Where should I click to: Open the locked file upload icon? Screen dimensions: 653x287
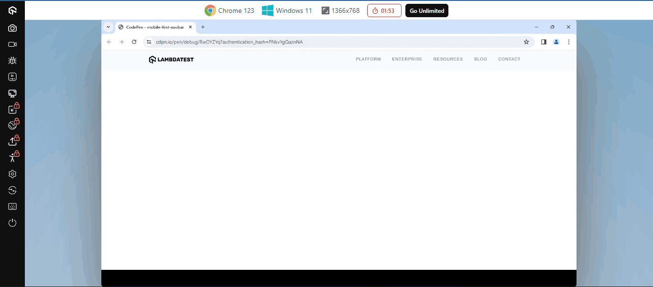(12, 141)
